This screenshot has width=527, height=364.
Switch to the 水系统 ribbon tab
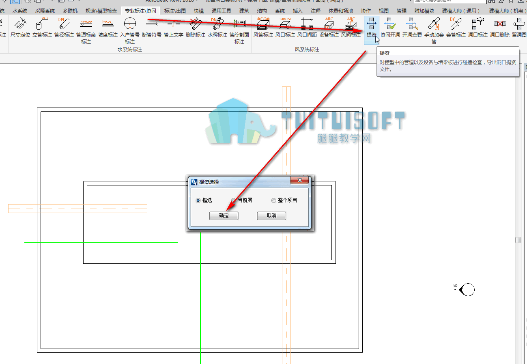coord(20,11)
